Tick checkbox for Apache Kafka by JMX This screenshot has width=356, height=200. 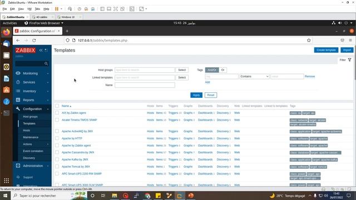tap(57, 159)
